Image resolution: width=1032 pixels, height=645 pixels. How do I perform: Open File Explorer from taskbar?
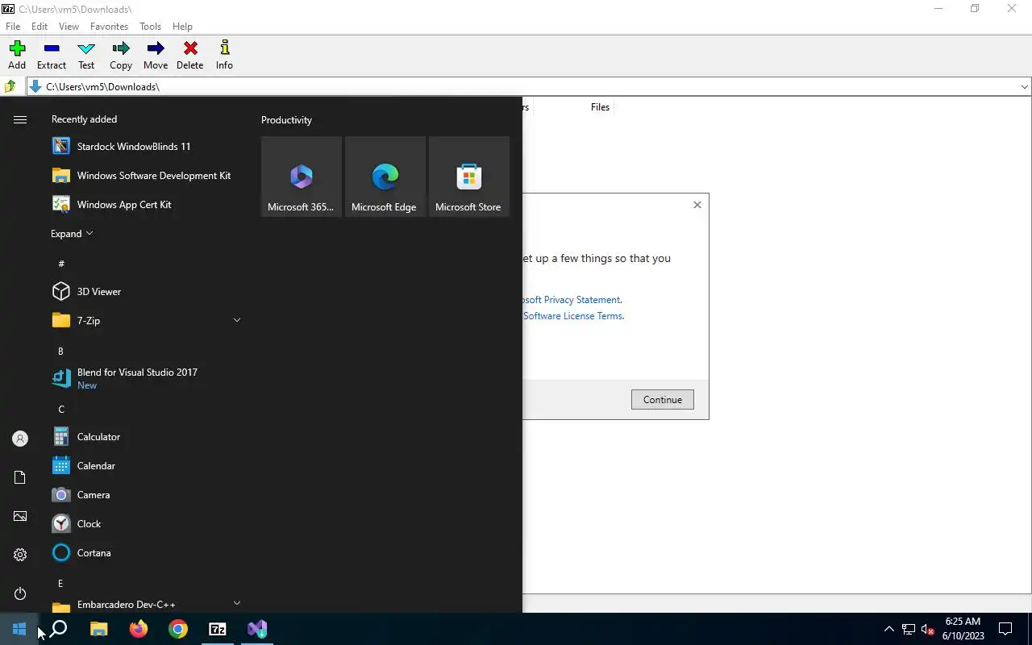point(98,629)
